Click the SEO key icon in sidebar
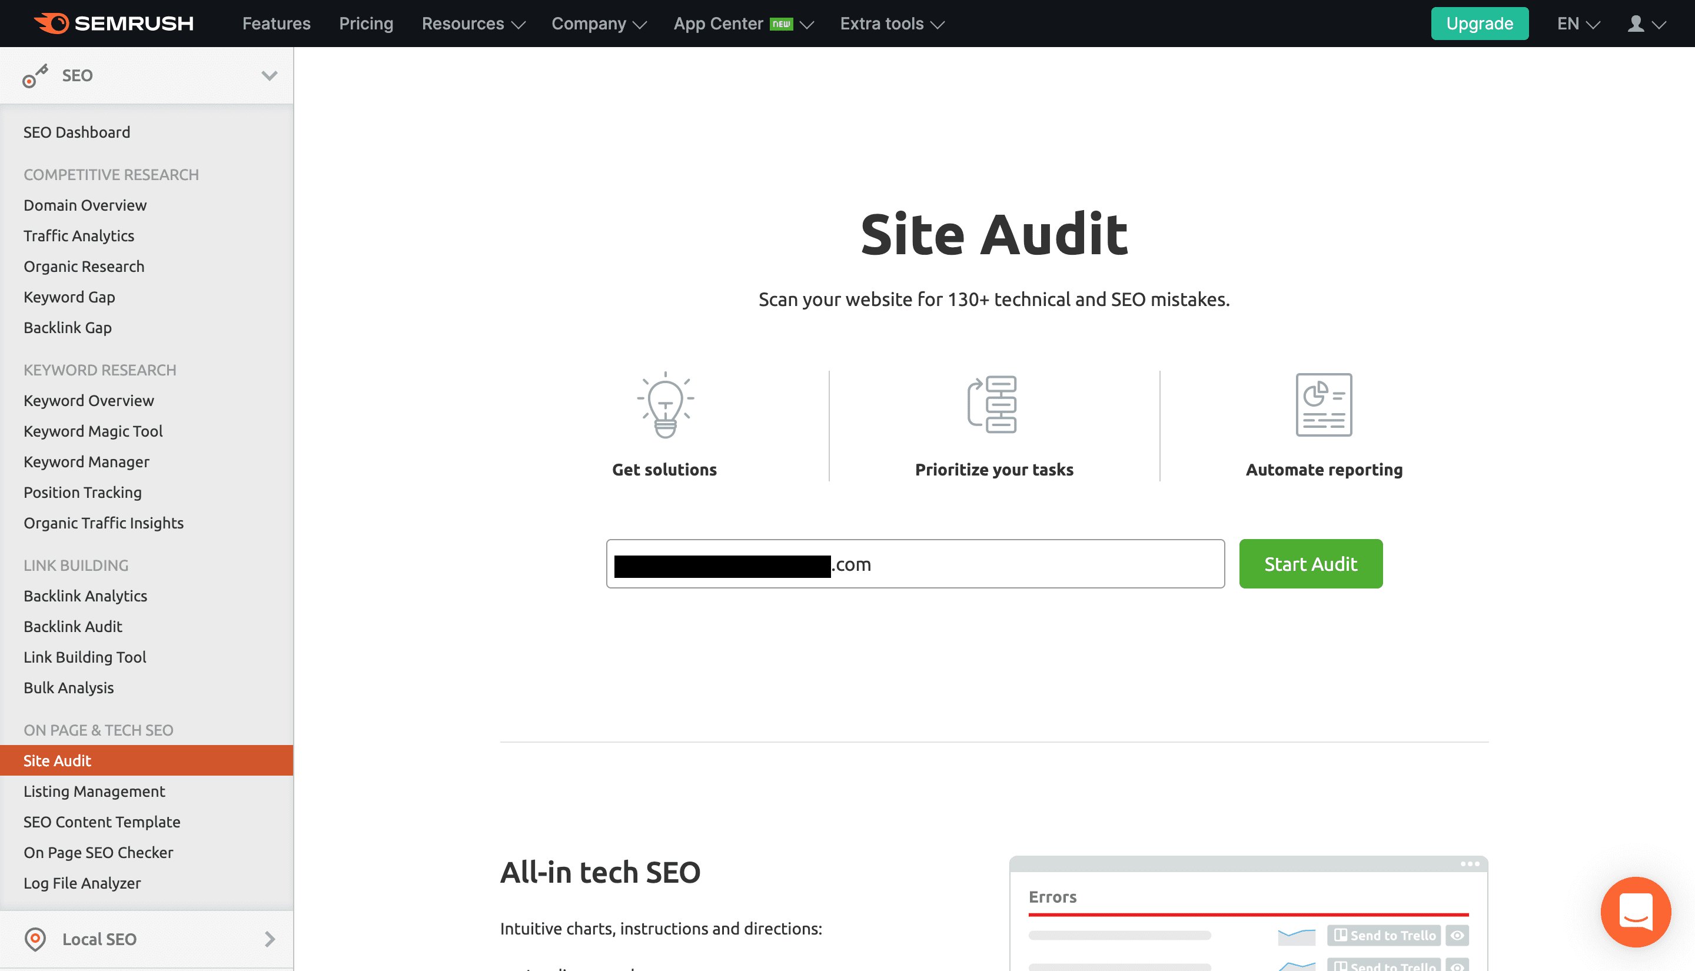 pos(35,75)
